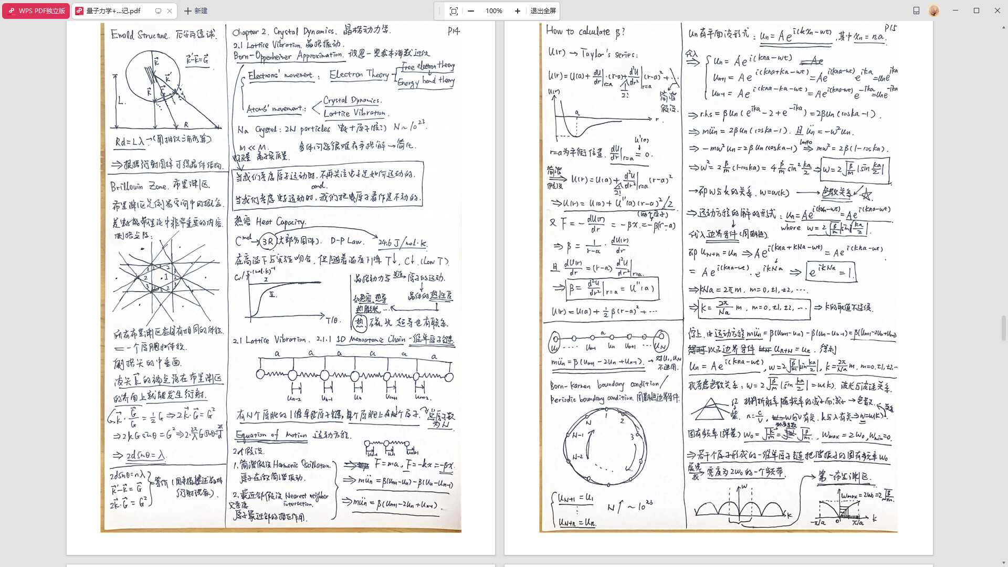Restore the window with the maximize button
This screenshot has height=567, width=1008.
976,10
